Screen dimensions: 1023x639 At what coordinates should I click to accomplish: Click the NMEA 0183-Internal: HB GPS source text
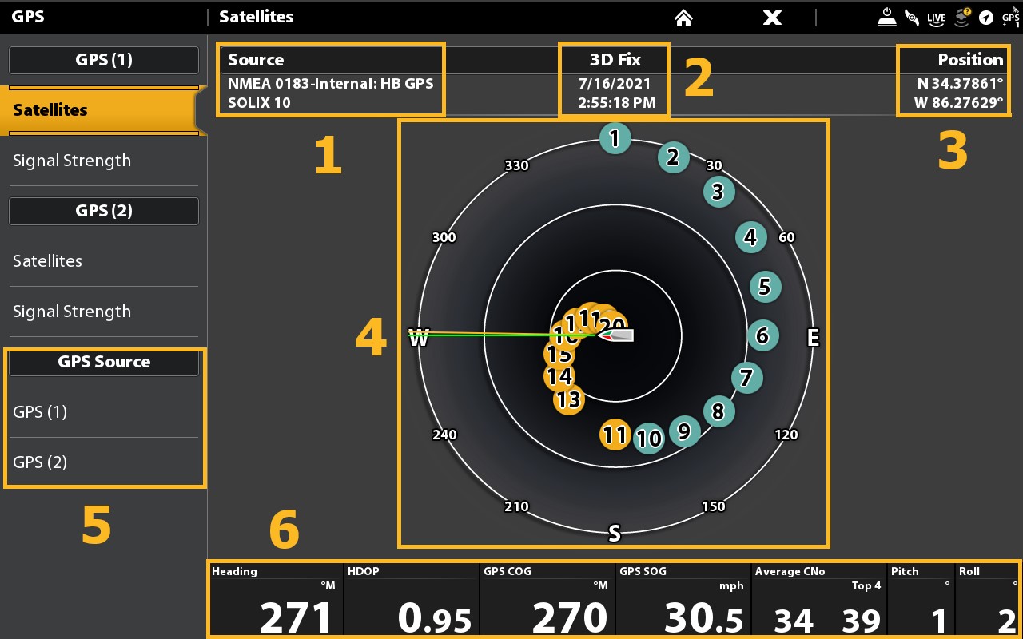pos(331,83)
